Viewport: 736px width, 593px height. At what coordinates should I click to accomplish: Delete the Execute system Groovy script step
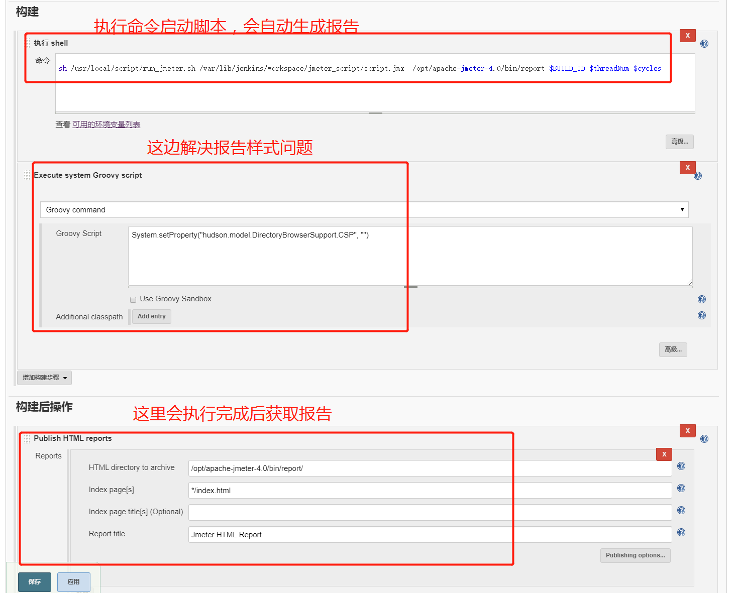(x=687, y=168)
